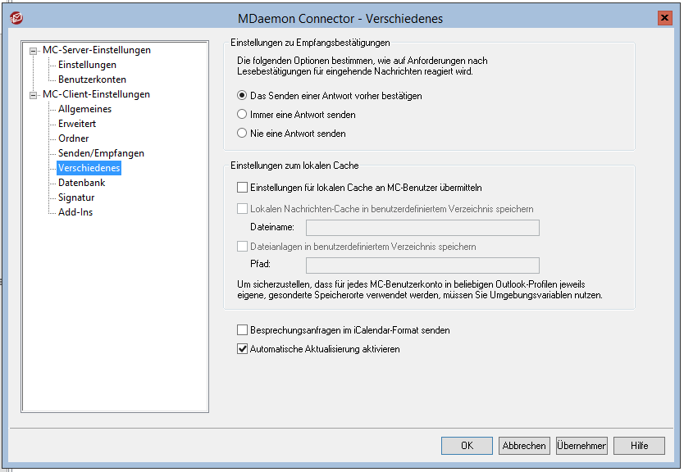The image size is (684, 472).
Task: Go to the Allgemeines settings page
Action: pyautogui.click(x=84, y=109)
